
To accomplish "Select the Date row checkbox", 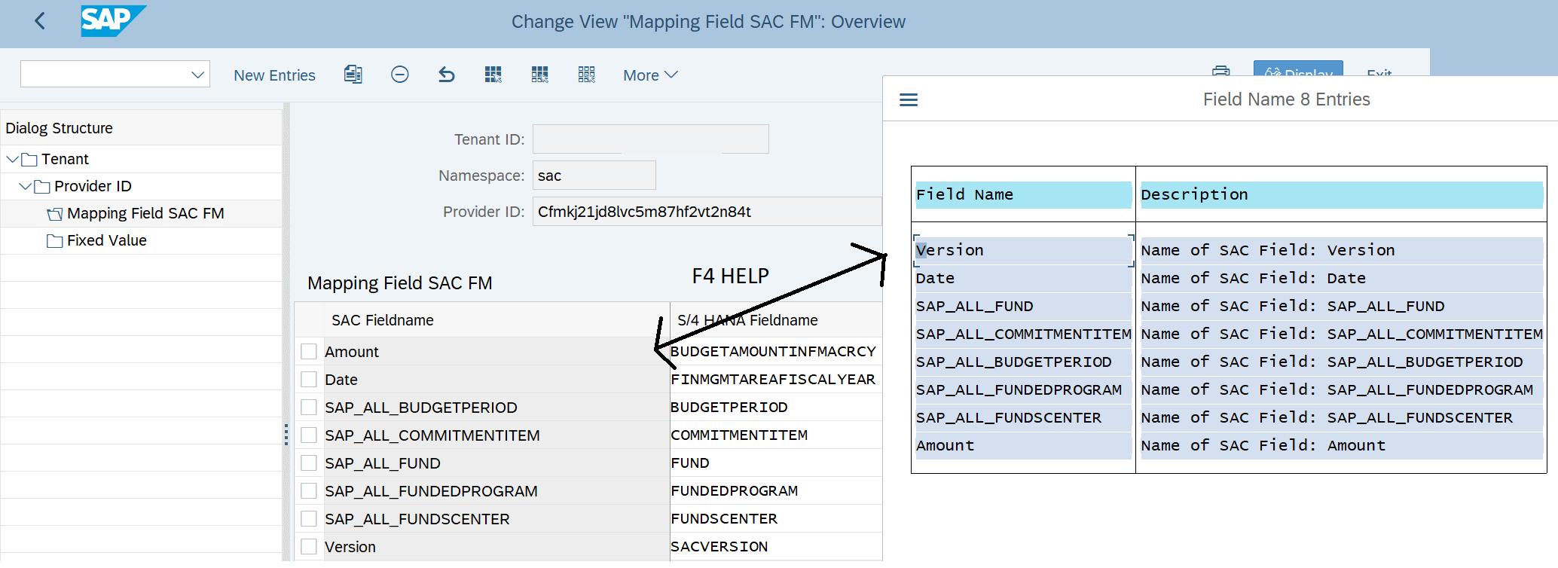I will (x=309, y=380).
